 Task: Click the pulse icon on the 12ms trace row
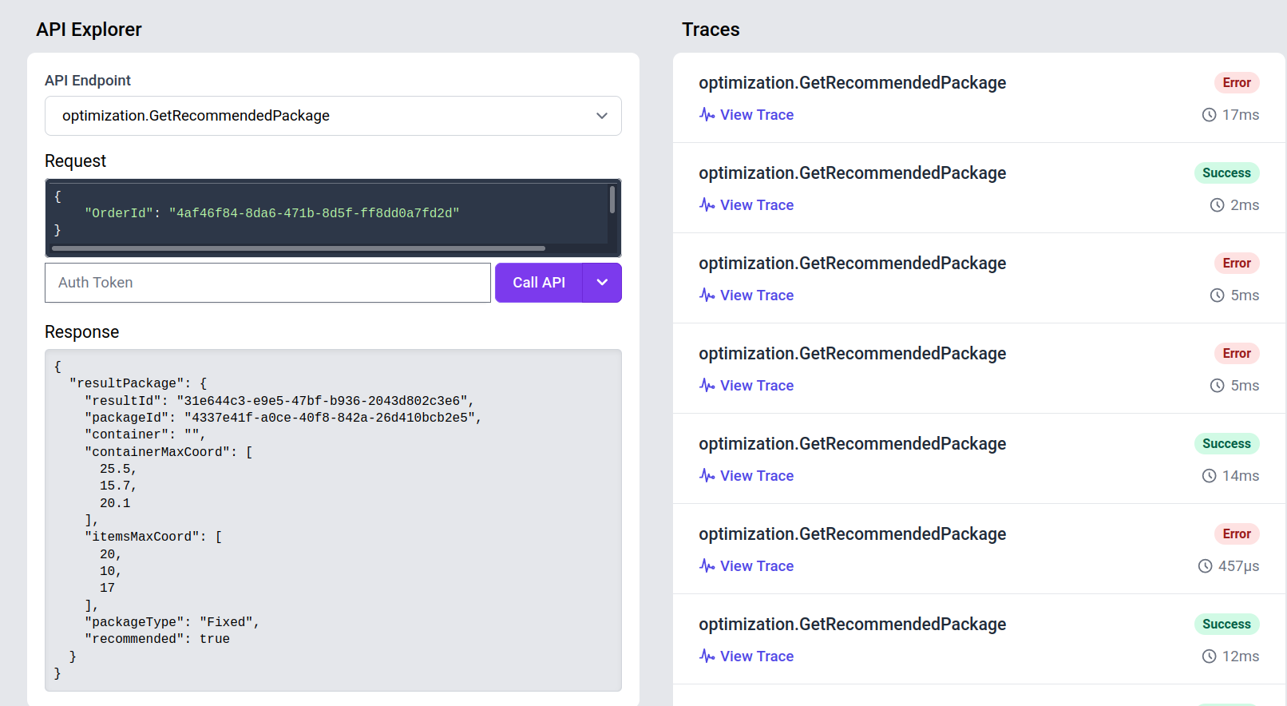[x=707, y=656]
